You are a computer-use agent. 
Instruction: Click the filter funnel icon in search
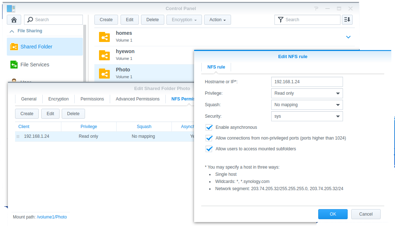pos(281,20)
